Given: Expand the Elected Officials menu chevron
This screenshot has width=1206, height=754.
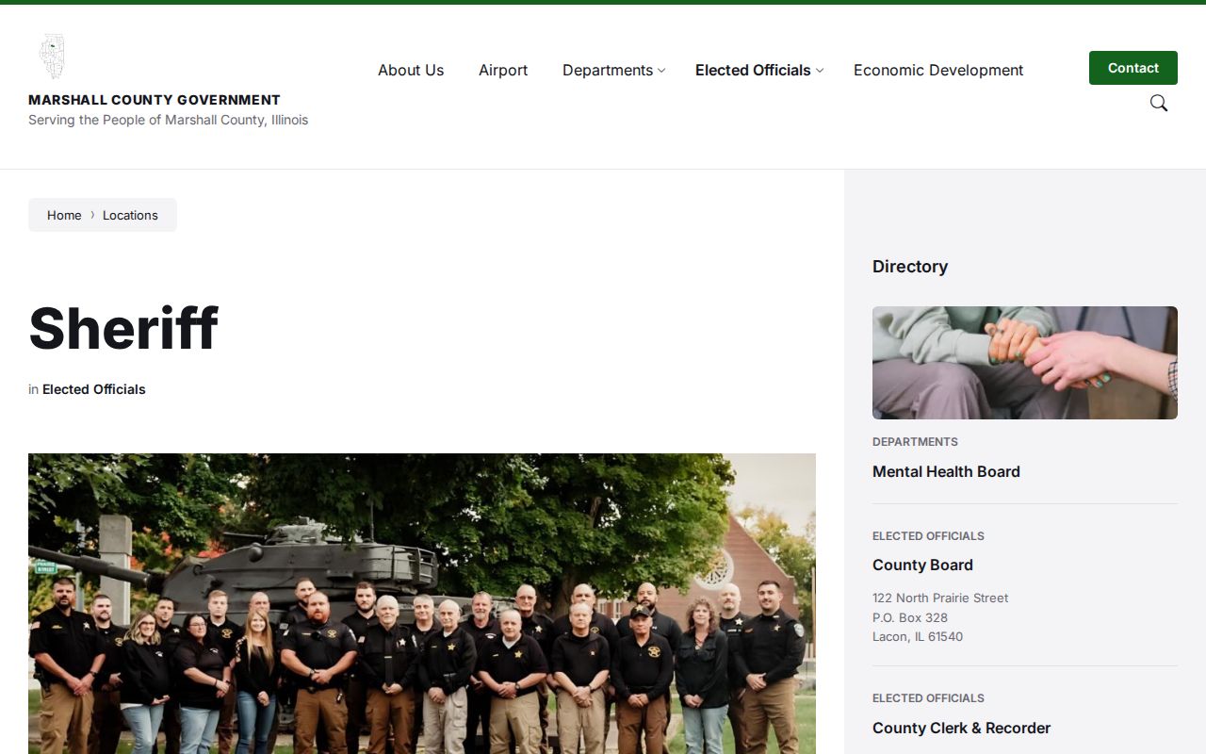Looking at the screenshot, I should 820,71.
